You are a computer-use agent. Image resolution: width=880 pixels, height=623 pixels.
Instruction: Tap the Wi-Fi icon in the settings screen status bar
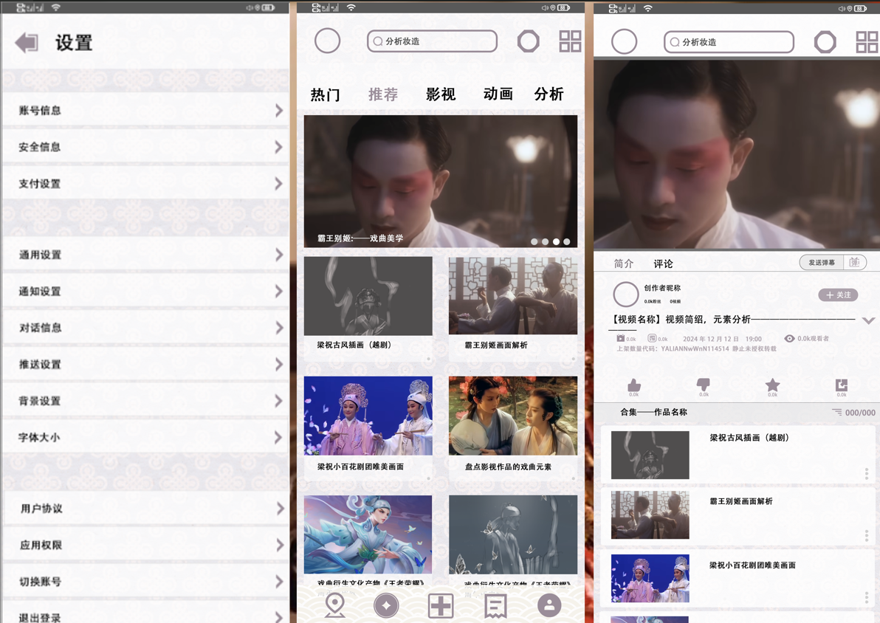coord(55,7)
